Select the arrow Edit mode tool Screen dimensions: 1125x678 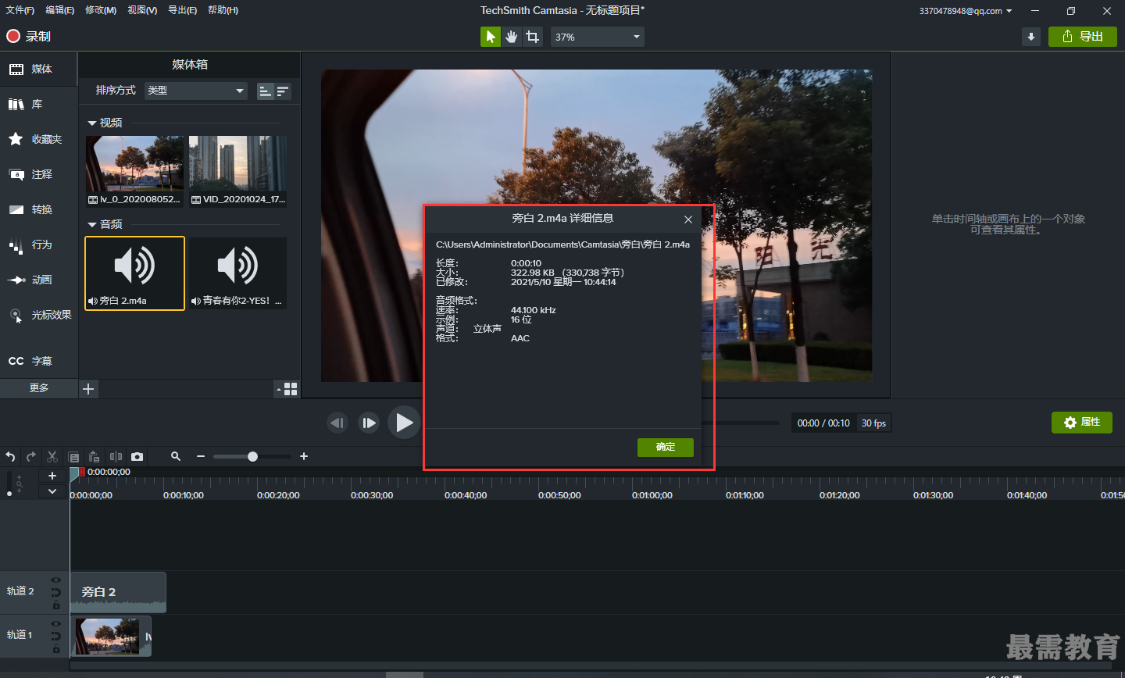pos(491,37)
